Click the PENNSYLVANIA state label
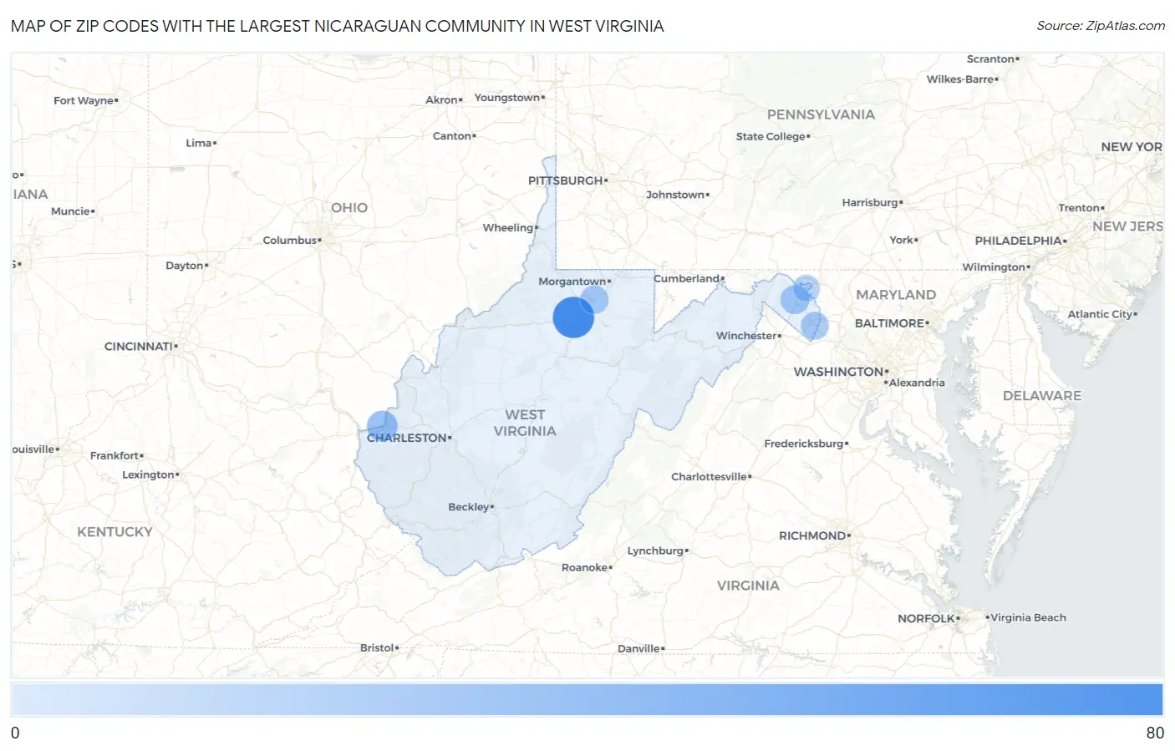 [x=821, y=114]
